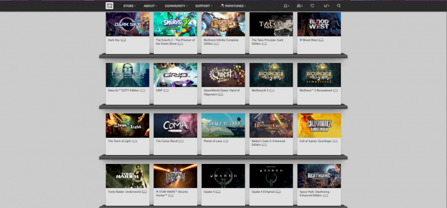Viewport: 447px width, 208px height.
Task: Click the user avatar beside PAPATUNES
Action: [222, 6]
